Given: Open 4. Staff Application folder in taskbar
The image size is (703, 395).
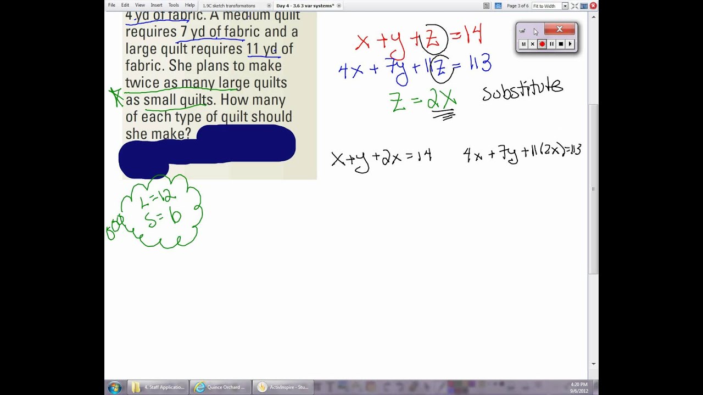Looking at the screenshot, I should coord(158,387).
